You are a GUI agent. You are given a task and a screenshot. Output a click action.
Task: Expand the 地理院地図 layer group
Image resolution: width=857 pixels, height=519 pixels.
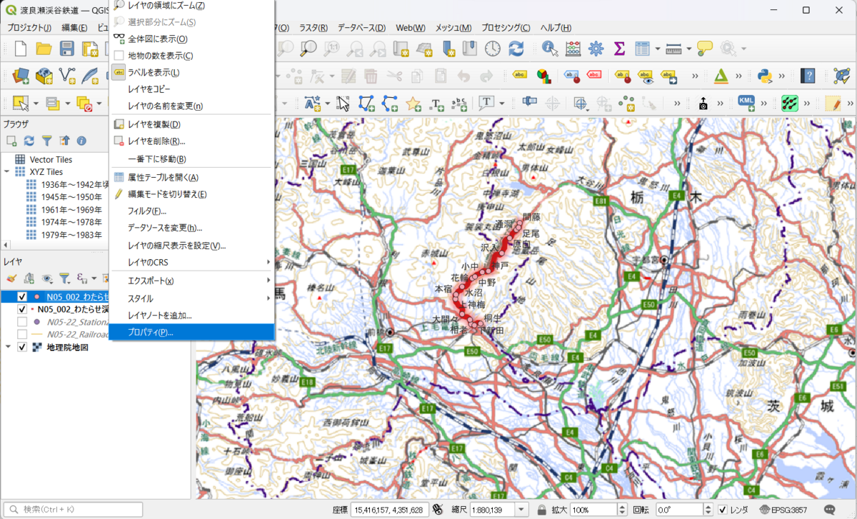click(6, 347)
